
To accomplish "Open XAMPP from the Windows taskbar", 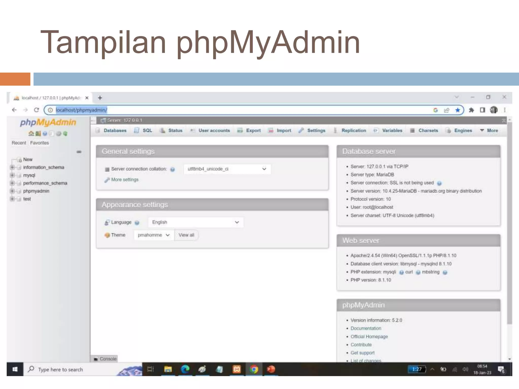I will 237,369.
